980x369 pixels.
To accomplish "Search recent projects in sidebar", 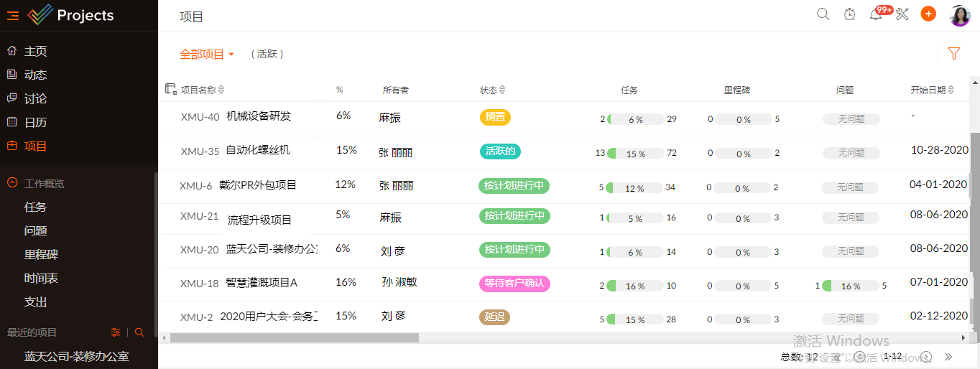I will click(139, 332).
